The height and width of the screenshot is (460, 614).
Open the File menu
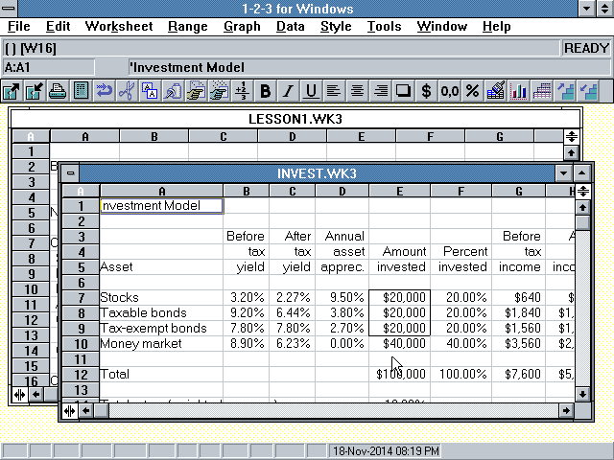19,26
